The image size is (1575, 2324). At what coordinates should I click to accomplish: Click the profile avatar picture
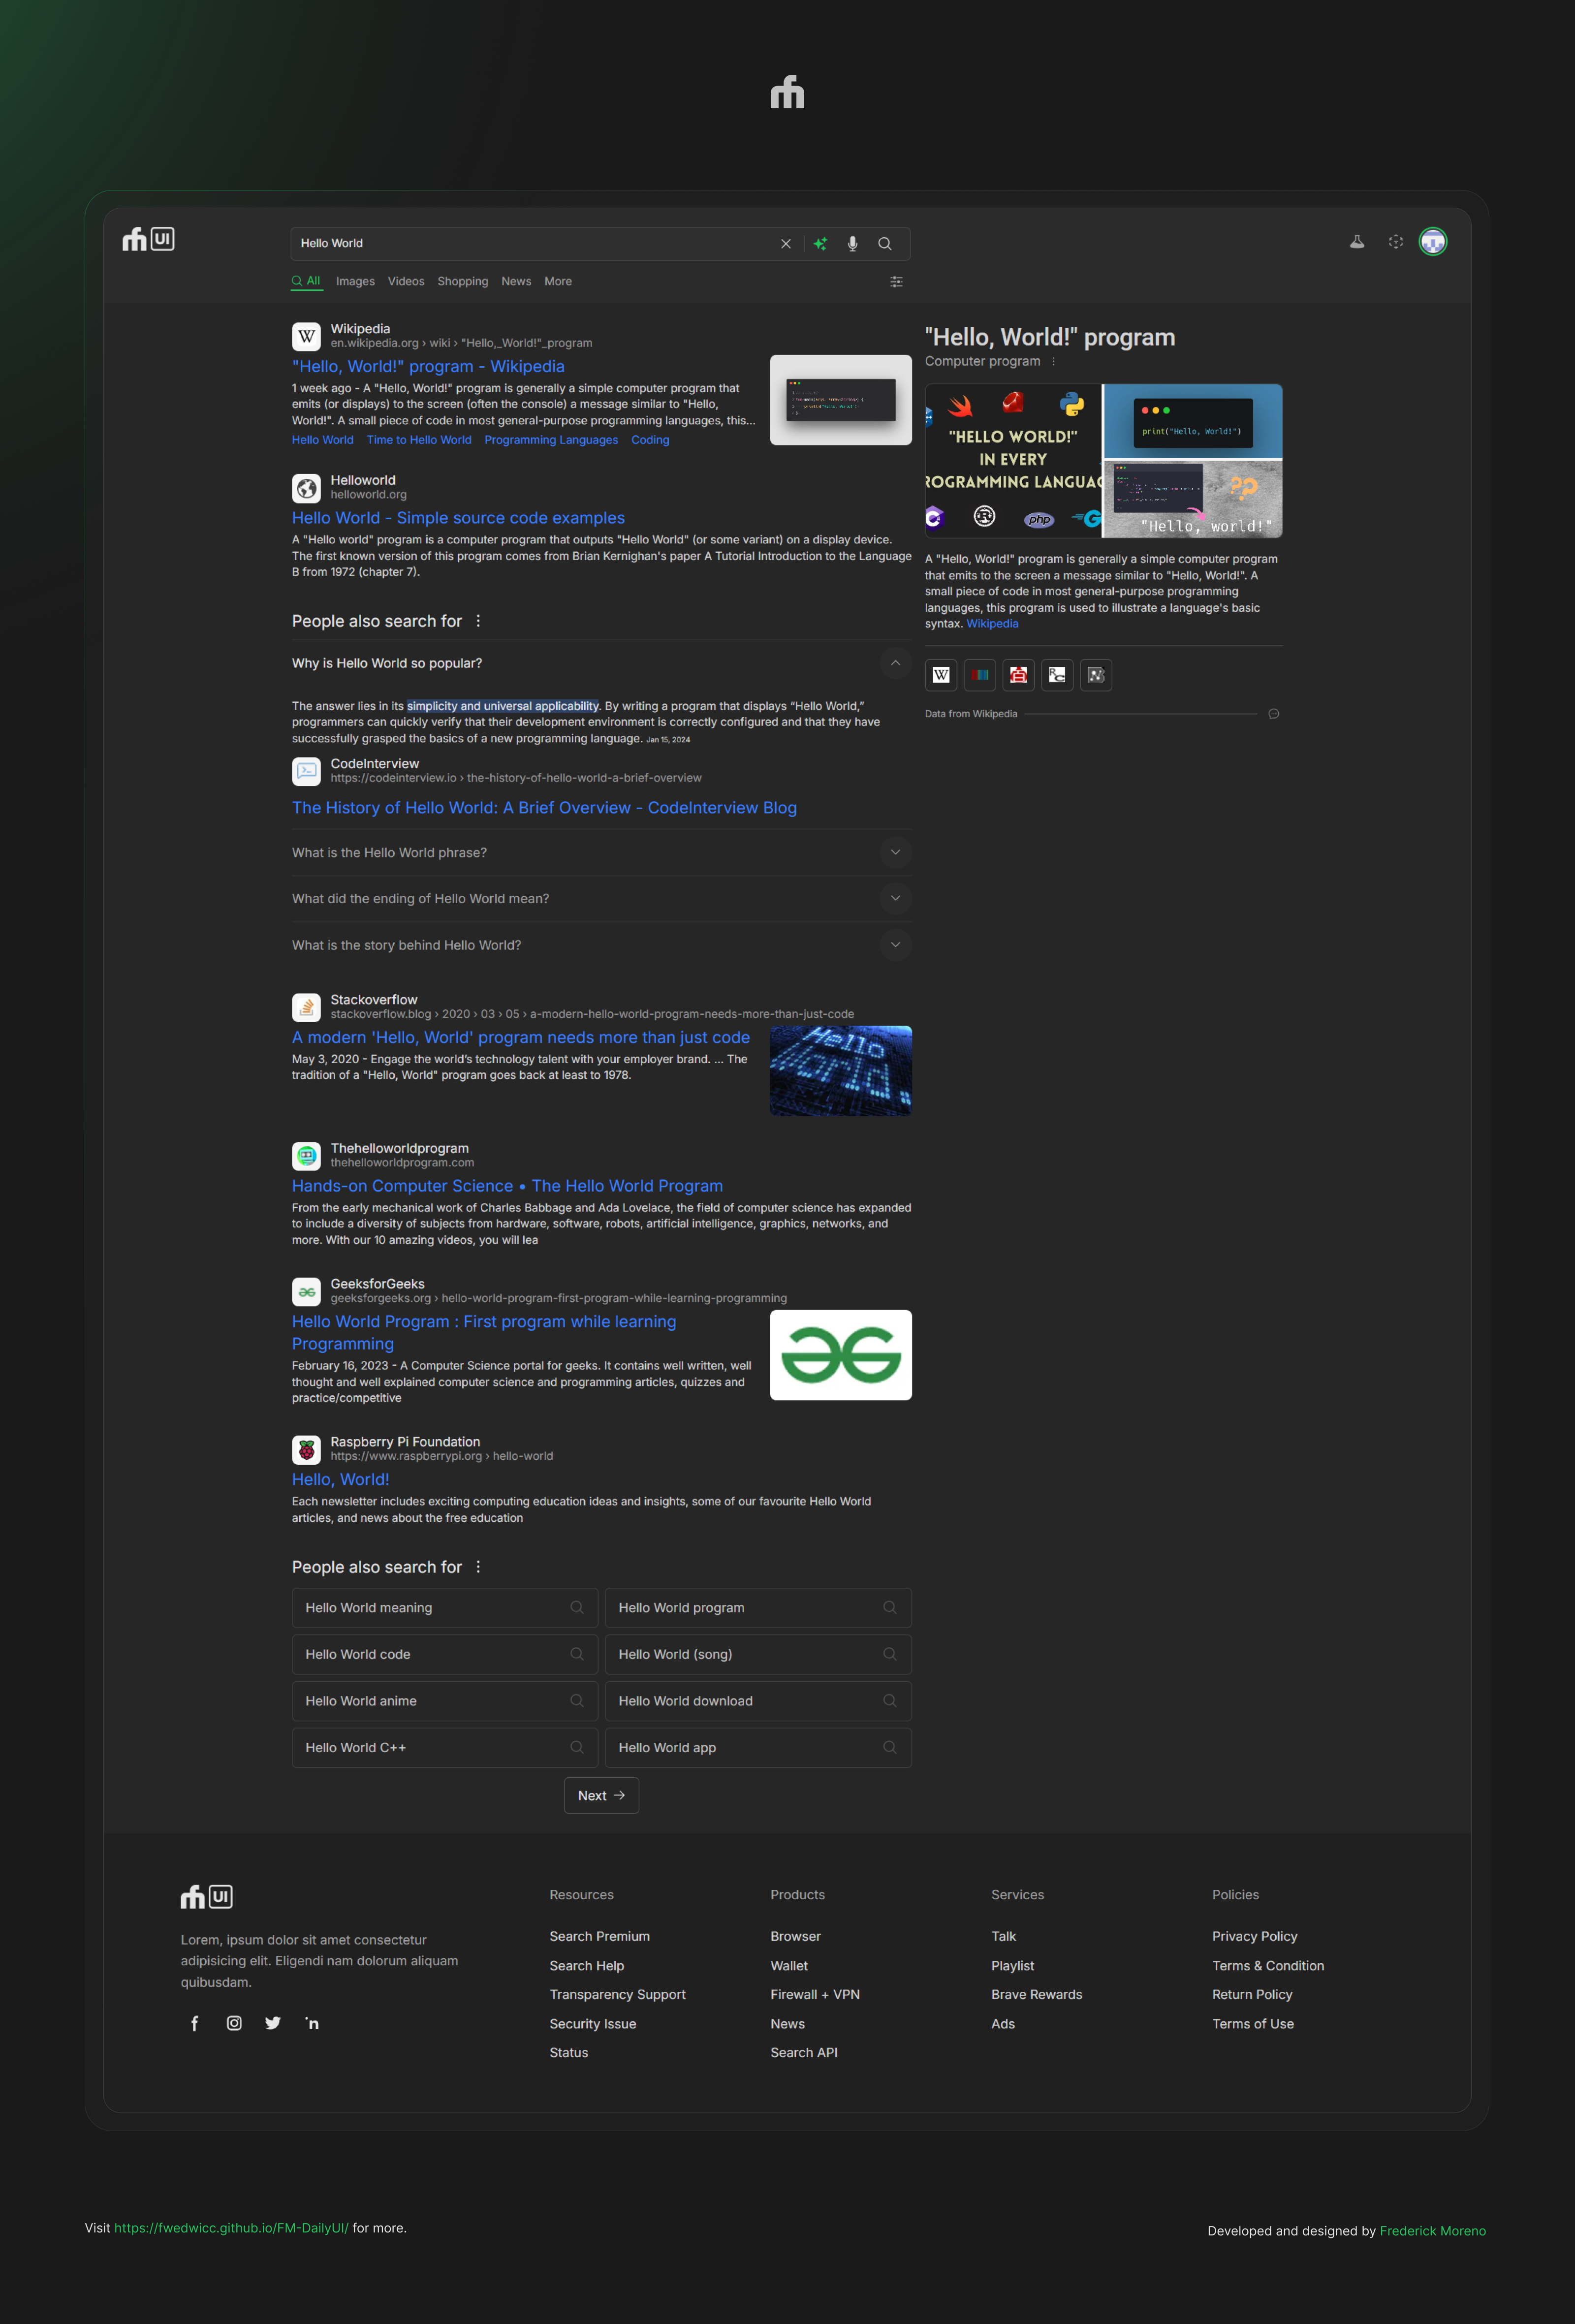1432,241
